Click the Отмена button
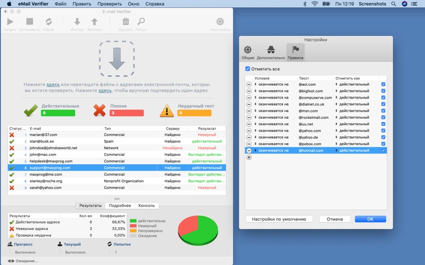Screen dimensions: 425x265 tap(335, 219)
